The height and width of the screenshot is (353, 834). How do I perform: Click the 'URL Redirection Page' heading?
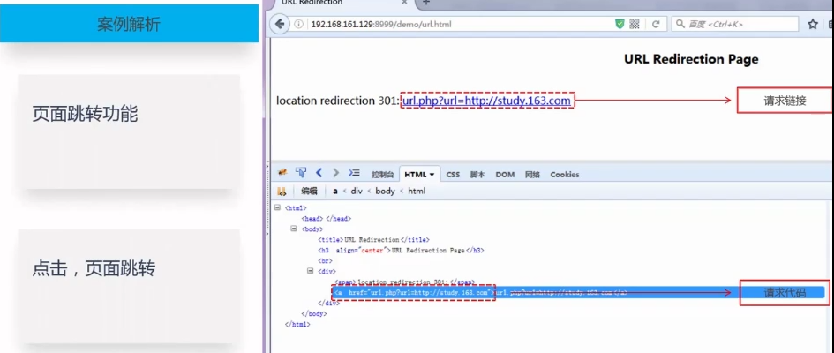coord(691,59)
